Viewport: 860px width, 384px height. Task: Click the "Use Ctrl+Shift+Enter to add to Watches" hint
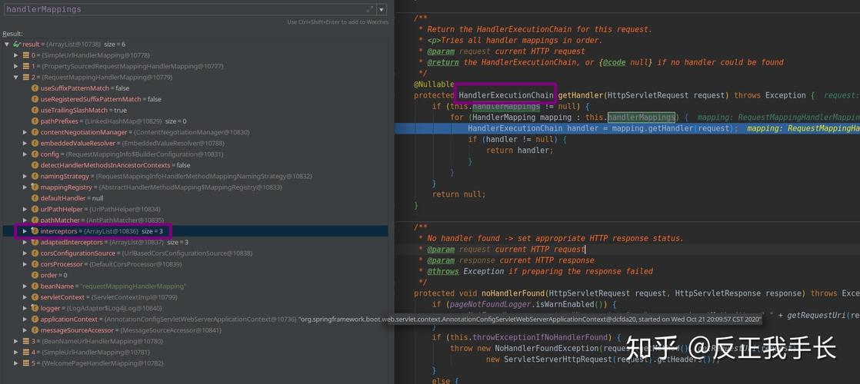point(338,22)
